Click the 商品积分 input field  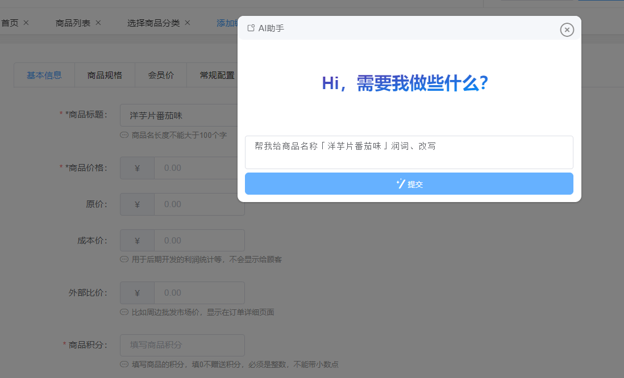pos(182,345)
